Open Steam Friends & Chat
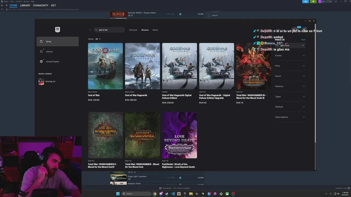Viewport: 351px width, 197px height. click(x=342, y=188)
